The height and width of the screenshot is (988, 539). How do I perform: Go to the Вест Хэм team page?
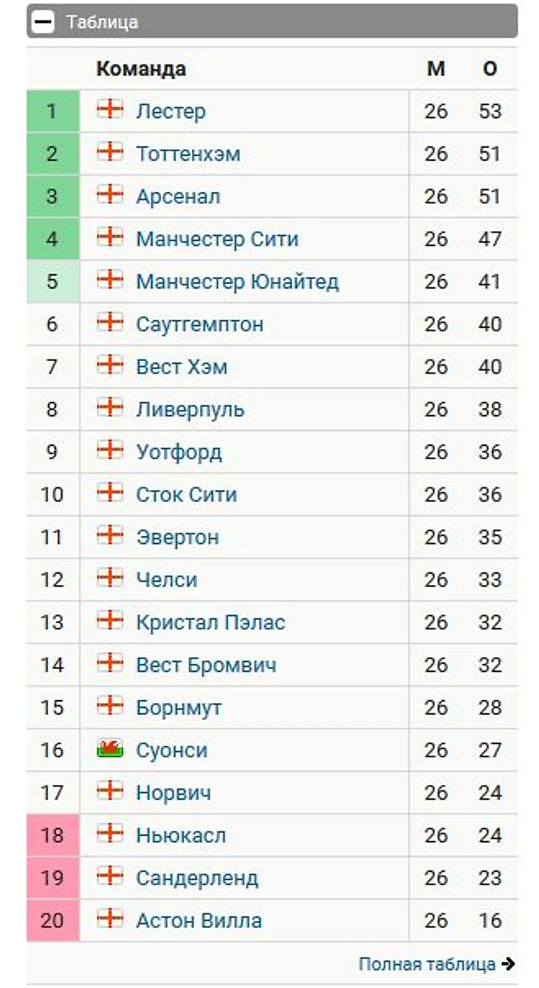[x=182, y=367]
